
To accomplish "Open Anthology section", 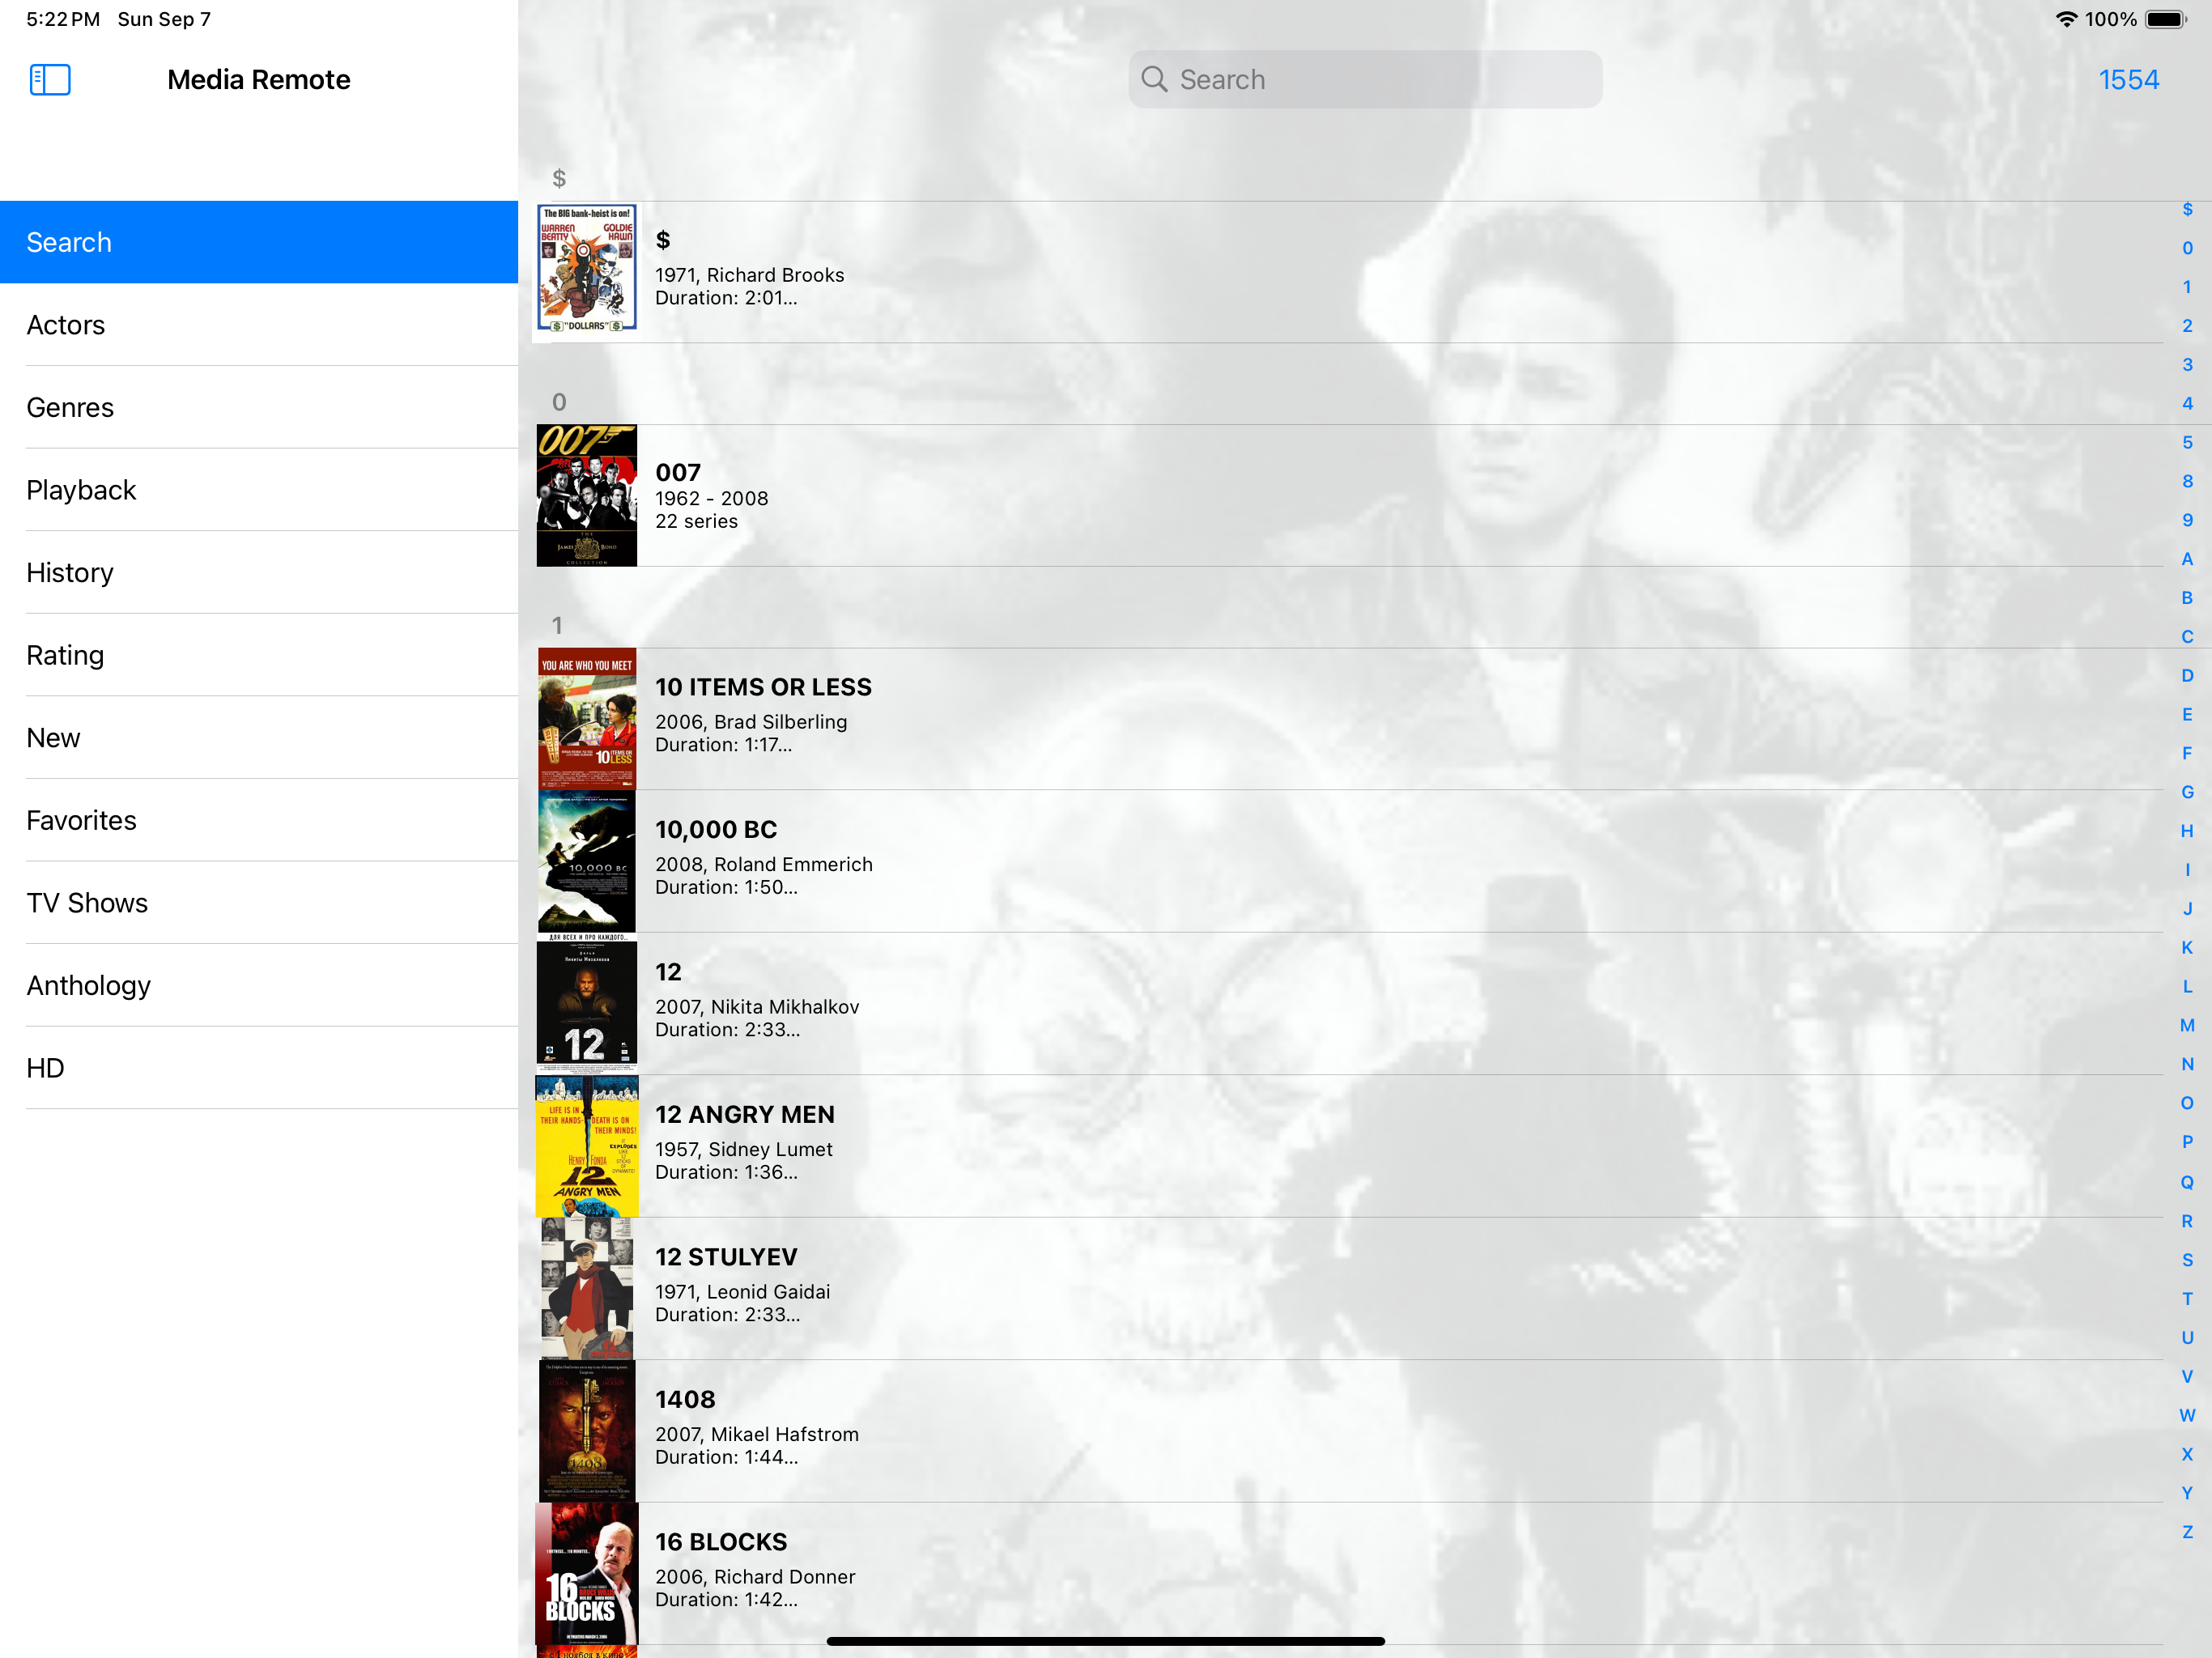I will [x=259, y=985].
